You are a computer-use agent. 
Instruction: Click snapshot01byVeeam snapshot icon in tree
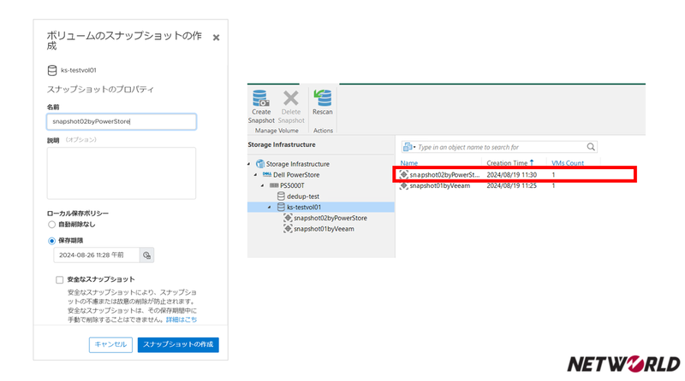pyautogui.click(x=288, y=228)
